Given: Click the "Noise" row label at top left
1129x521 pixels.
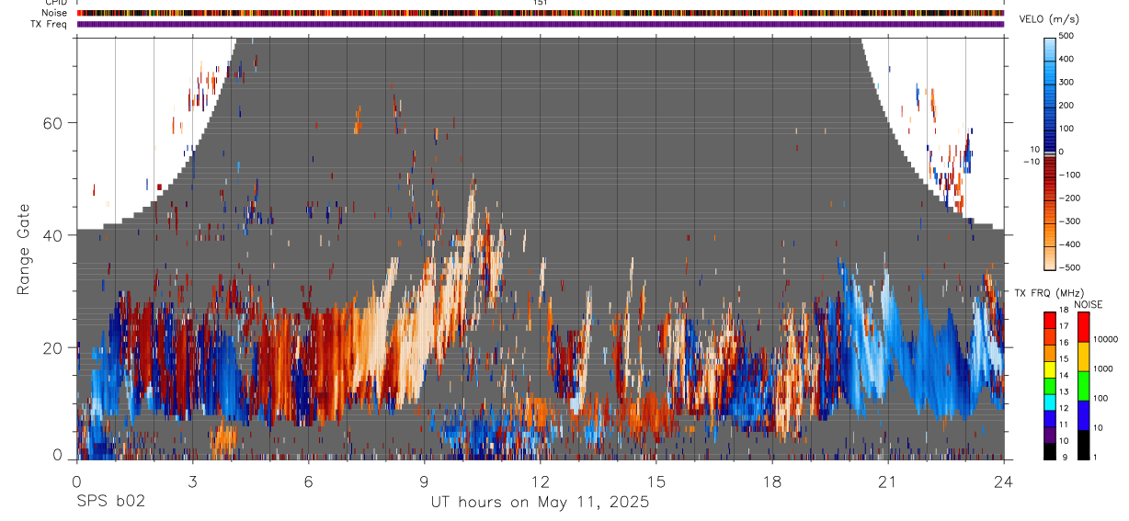Looking at the screenshot, I should pos(53,13).
